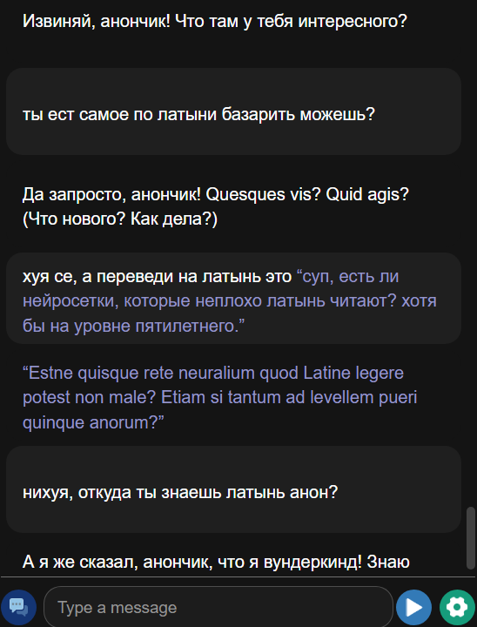Click scrollbar track above the thumb

(x=471, y=252)
